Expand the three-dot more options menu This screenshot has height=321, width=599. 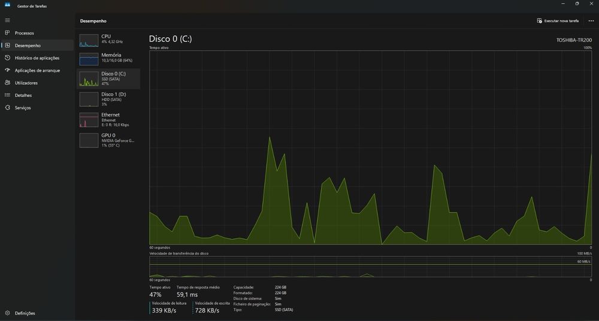coord(591,21)
